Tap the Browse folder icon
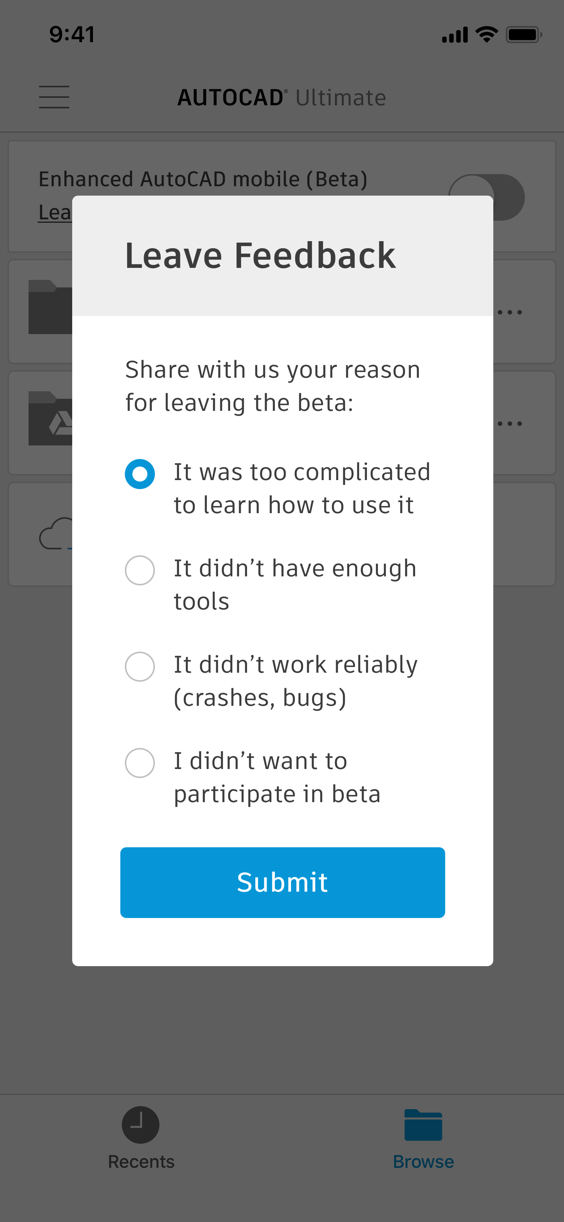This screenshot has width=564, height=1222. [423, 1125]
